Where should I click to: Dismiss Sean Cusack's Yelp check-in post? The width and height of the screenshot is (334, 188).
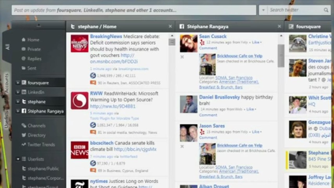click(x=182, y=57)
